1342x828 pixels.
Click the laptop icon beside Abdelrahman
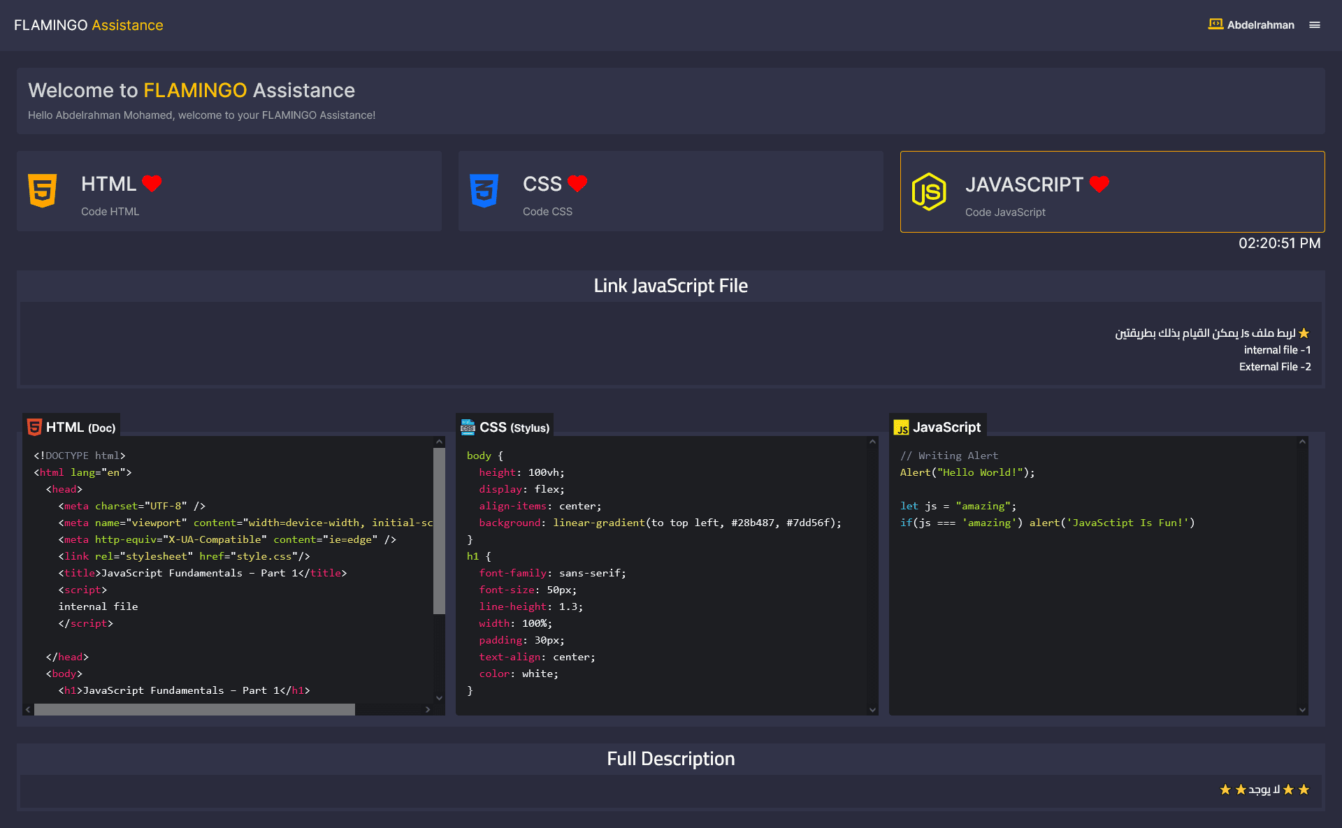click(1215, 24)
